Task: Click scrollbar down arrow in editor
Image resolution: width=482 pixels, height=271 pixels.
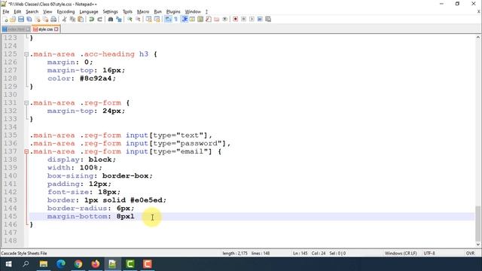Action: [x=477, y=245]
